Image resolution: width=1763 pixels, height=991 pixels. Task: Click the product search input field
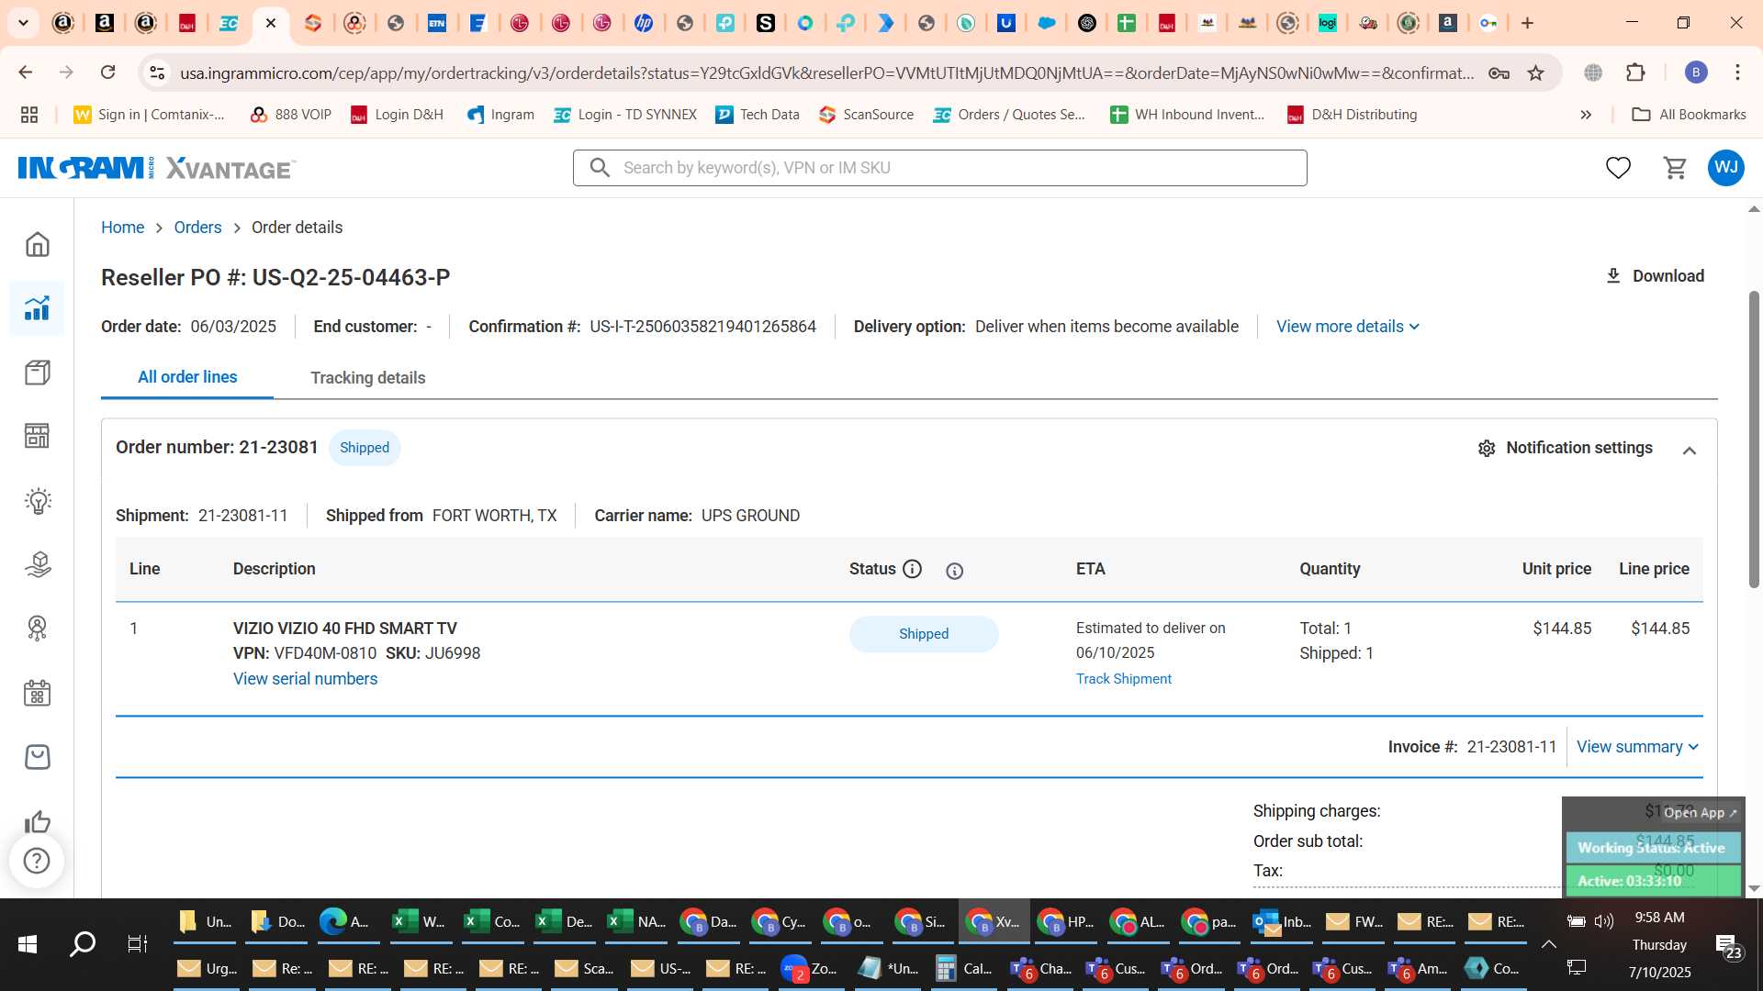[940, 168]
